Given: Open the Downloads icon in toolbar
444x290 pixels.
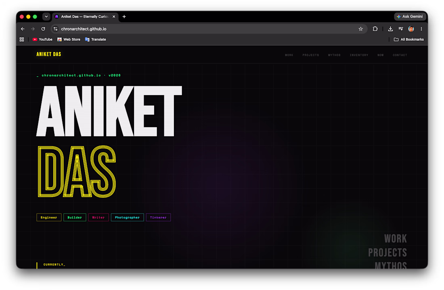Looking at the screenshot, I should click(390, 29).
